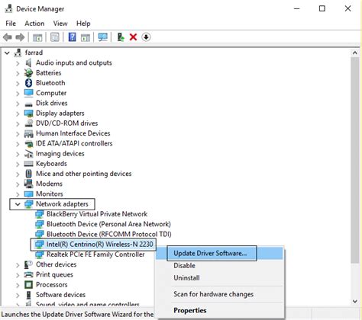Screen dimensions: 362x320
Task: Click the red X uninstall device icon
Action: point(133,37)
